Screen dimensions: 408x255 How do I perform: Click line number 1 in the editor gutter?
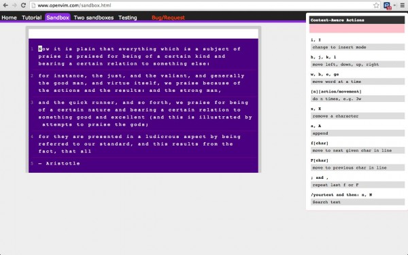coord(32,49)
